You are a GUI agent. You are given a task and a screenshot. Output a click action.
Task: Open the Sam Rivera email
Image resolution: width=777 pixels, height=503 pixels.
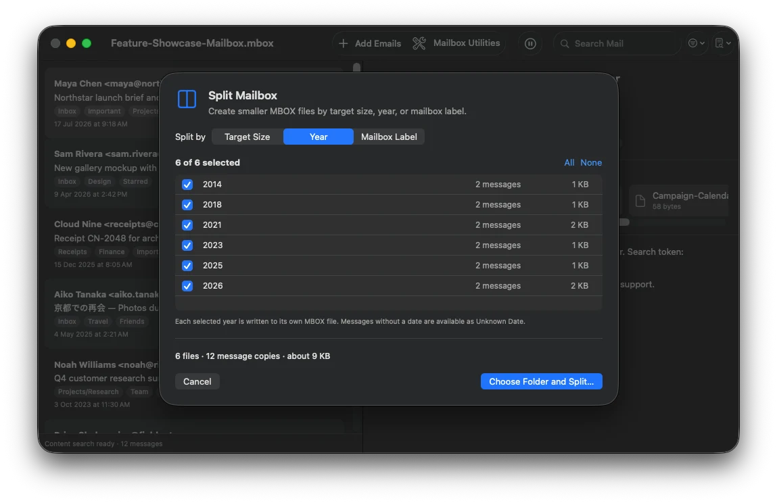(x=102, y=173)
